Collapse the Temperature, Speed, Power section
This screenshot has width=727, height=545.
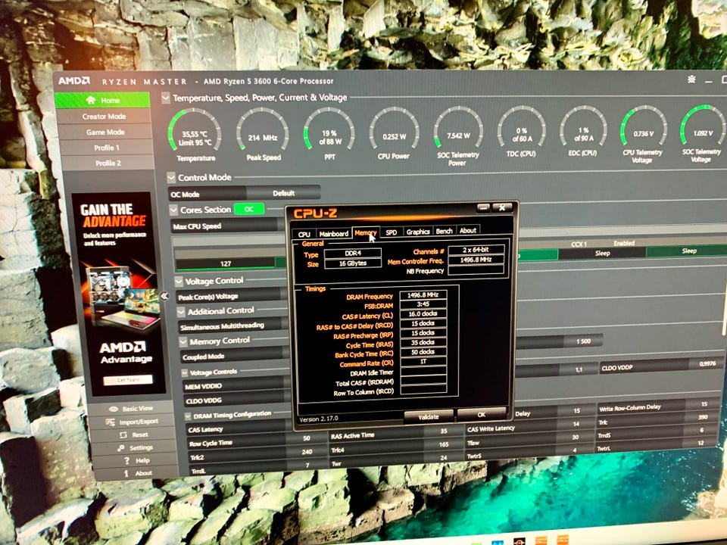point(166,98)
